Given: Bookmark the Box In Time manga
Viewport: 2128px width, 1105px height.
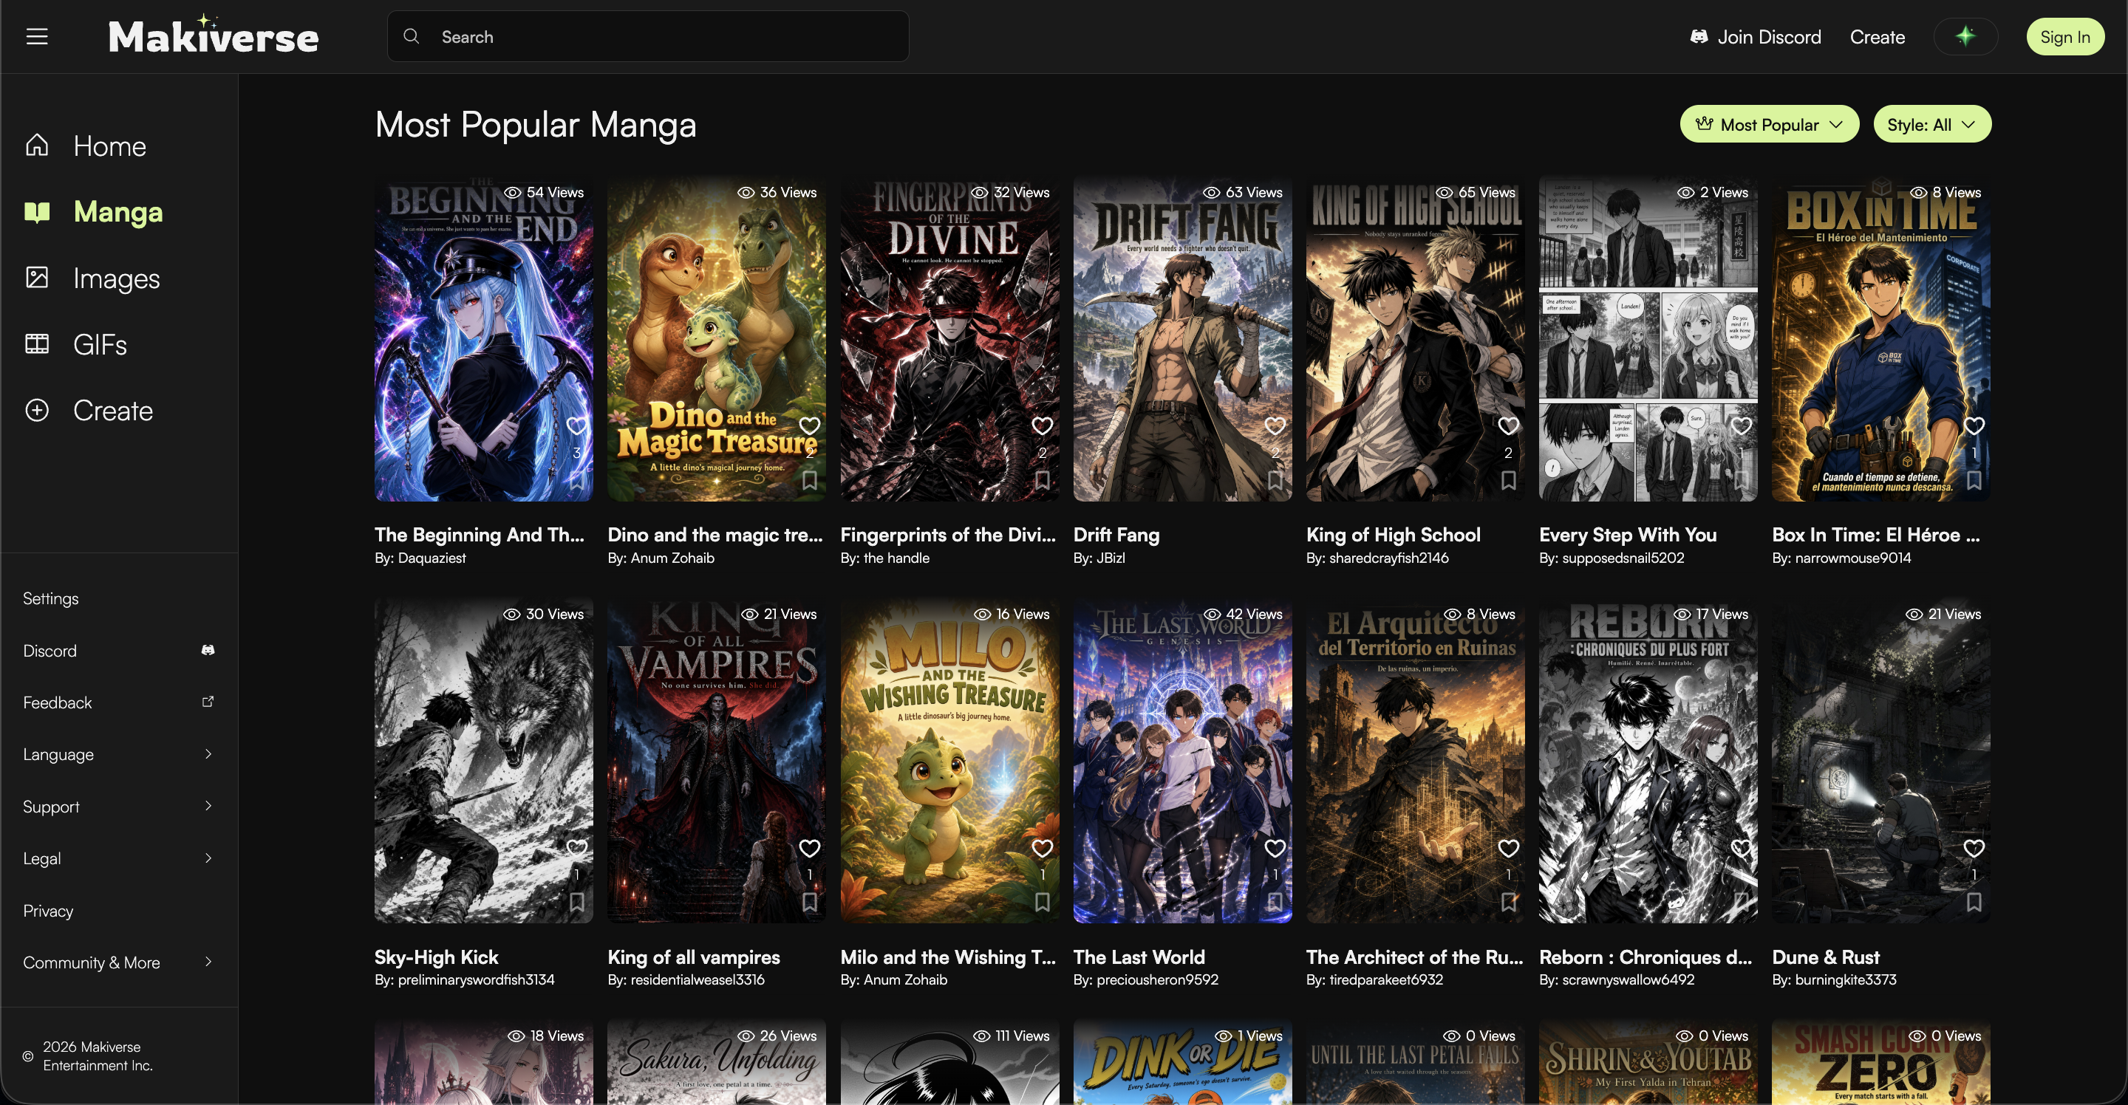Looking at the screenshot, I should [1974, 480].
